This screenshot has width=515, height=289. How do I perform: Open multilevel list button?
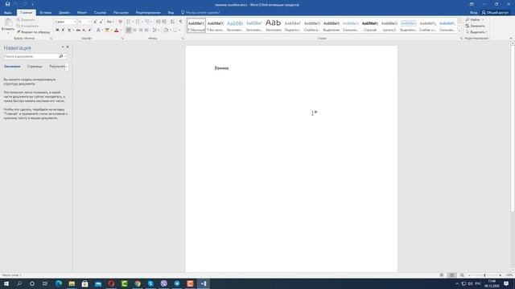pos(147,22)
